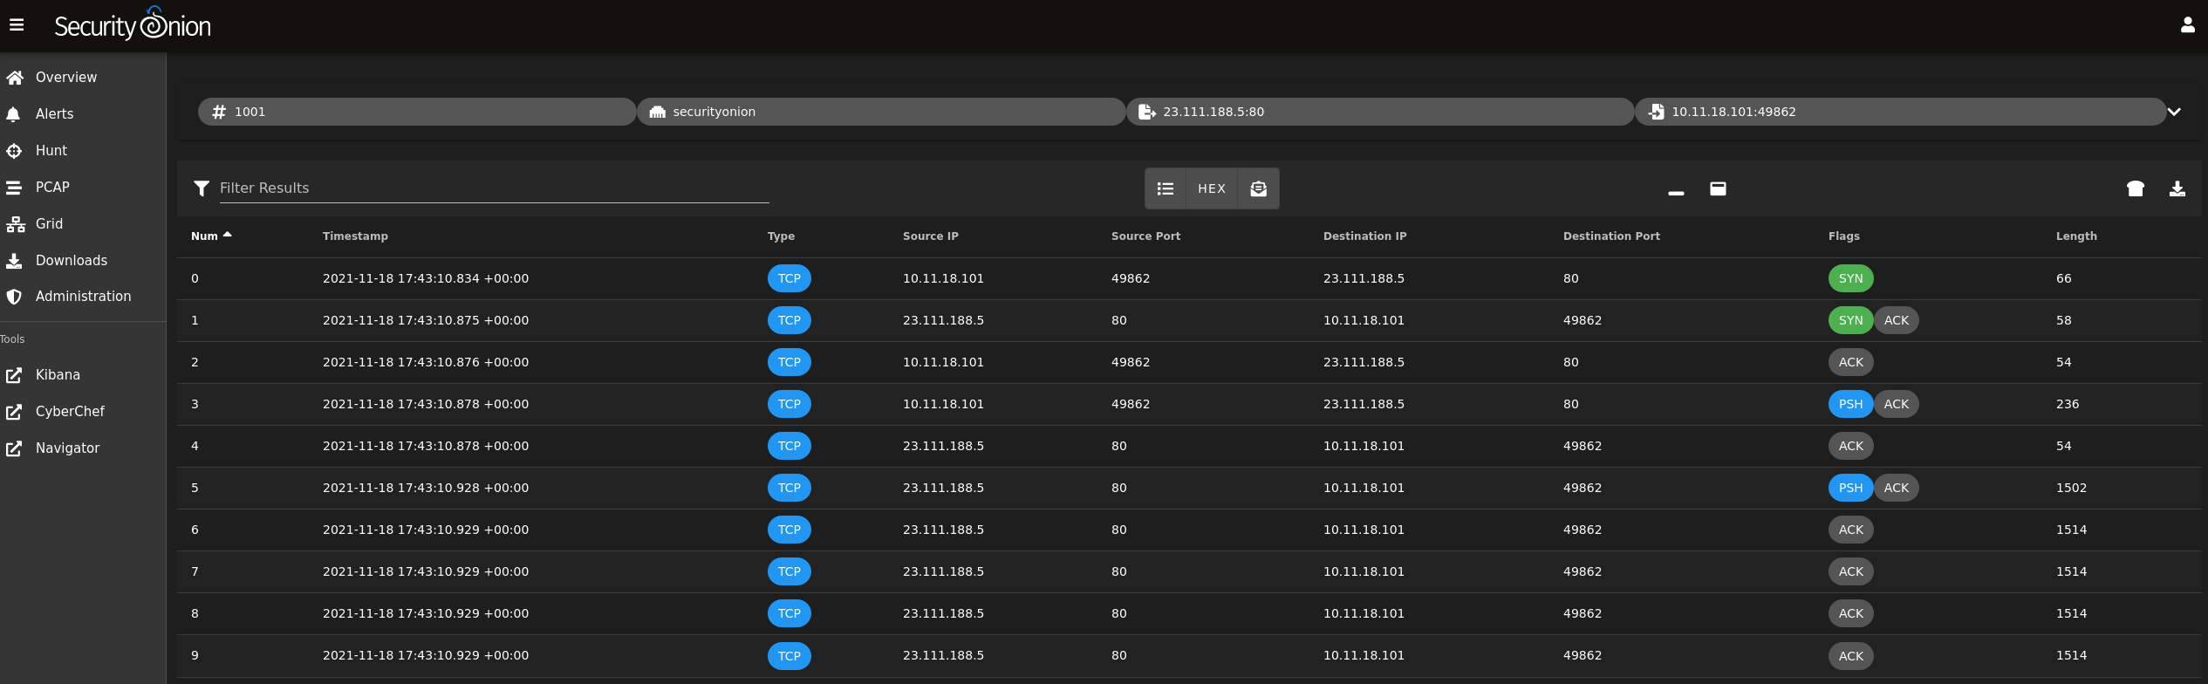
Task: Download the PCAP file icon
Action: click(x=2177, y=188)
